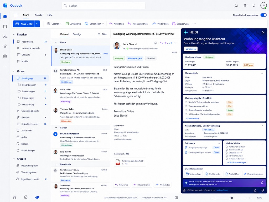This screenshot has height=202, width=269.
Task: Open People in left app rail
Action: click(x=5, y=36)
